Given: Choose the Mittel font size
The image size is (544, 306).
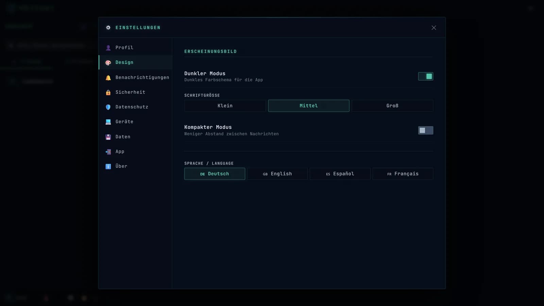Looking at the screenshot, I should [x=309, y=106].
